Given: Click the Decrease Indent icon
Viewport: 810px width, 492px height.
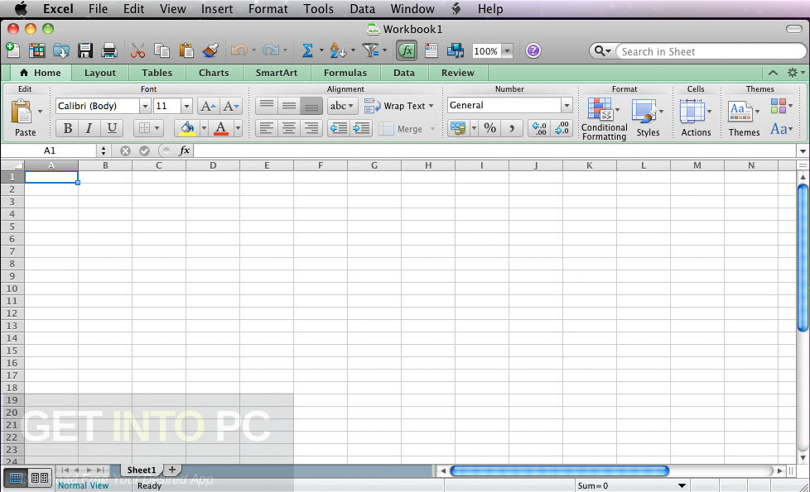Looking at the screenshot, I should tap(339, 128).
